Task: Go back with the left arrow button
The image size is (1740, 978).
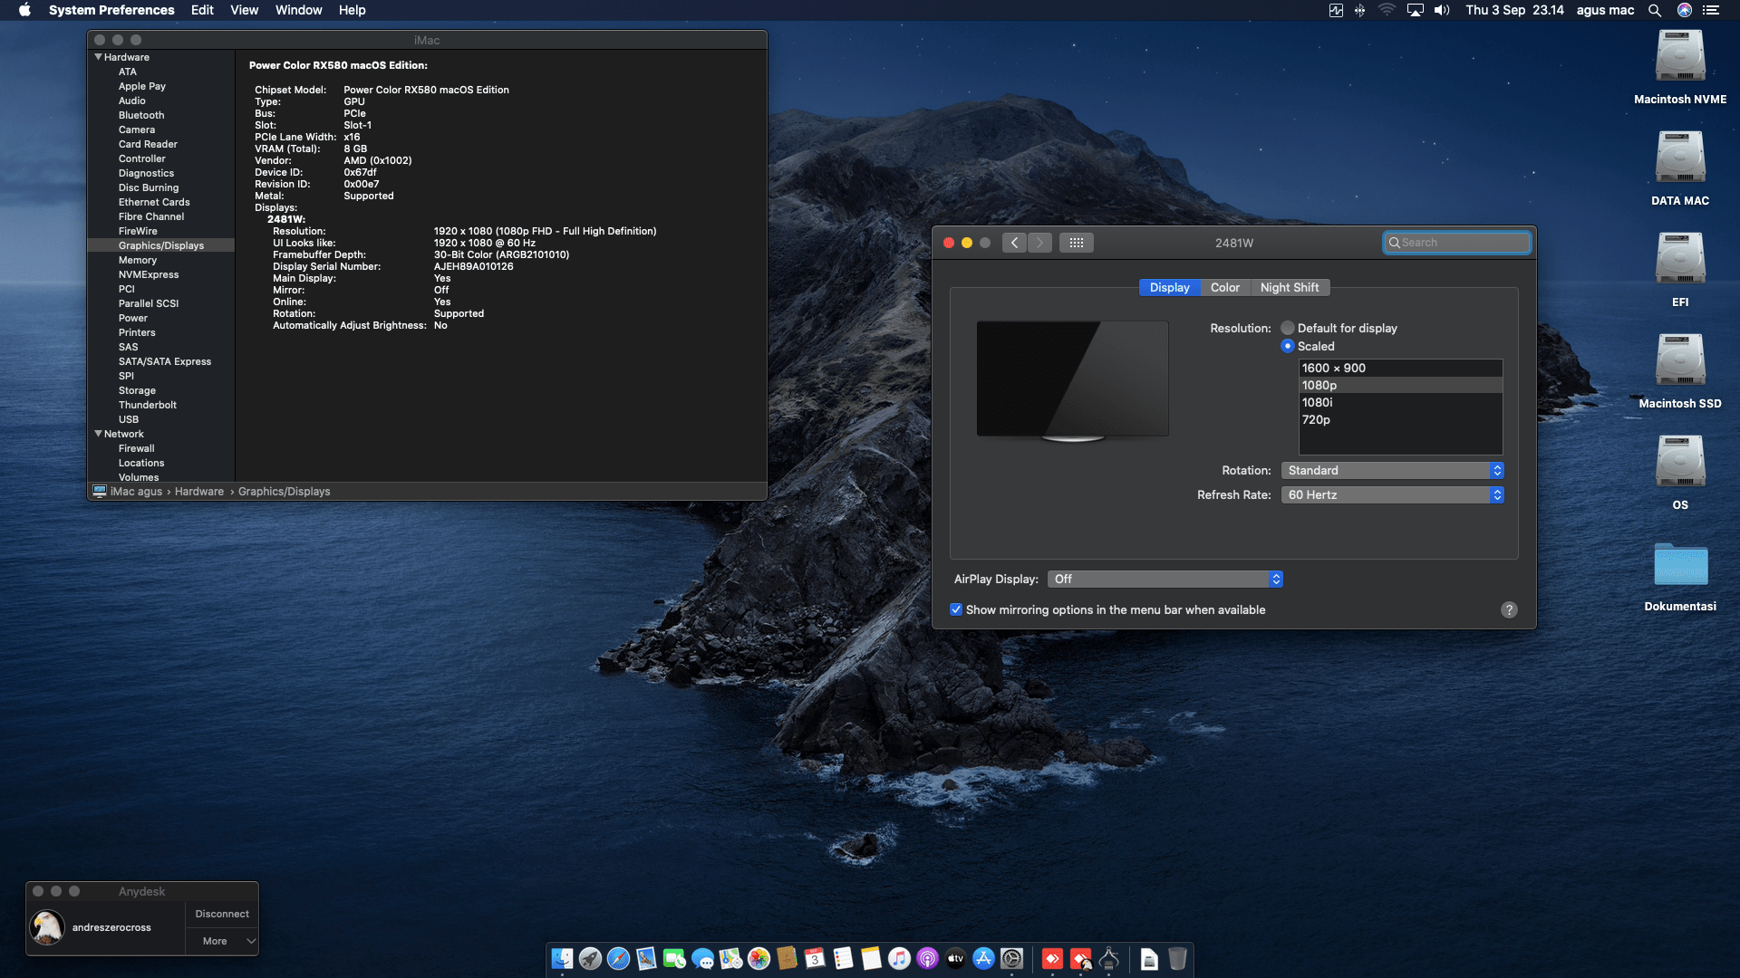Action: (1014, 243)
